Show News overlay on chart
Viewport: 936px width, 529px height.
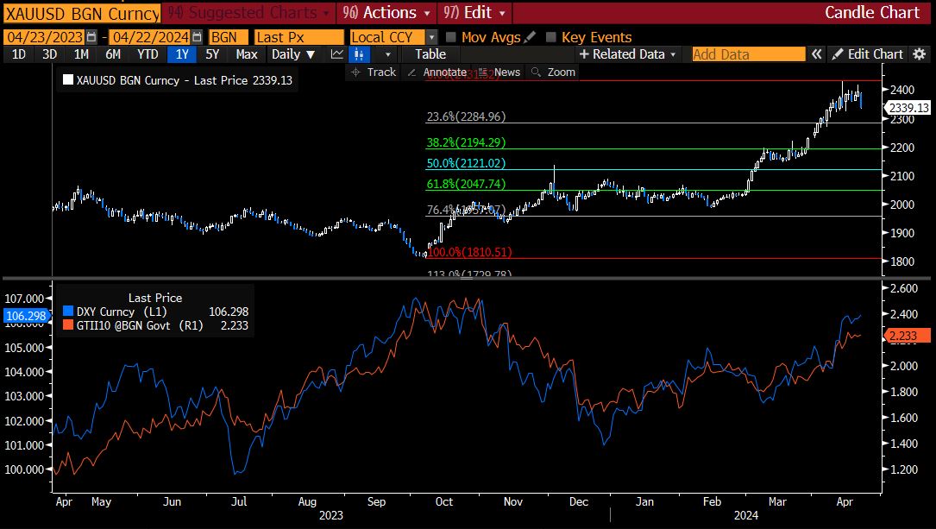[x=499, y=72]
